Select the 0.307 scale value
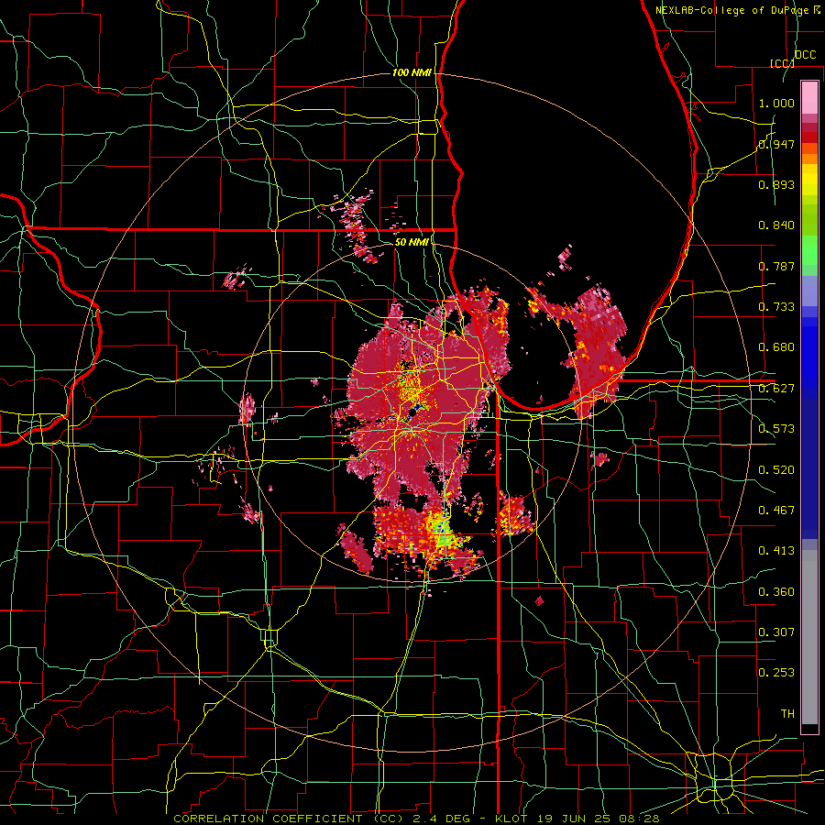 point(776,632)
